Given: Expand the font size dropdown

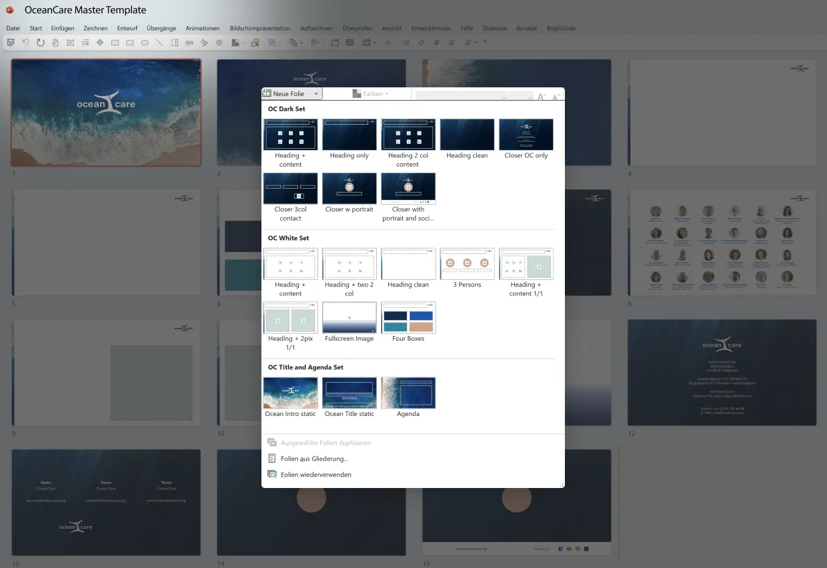Looking at the screenshot, I should click(x=530, y=97).
